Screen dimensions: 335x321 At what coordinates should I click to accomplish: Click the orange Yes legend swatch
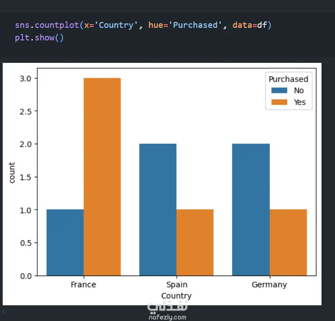coord(279,102)
